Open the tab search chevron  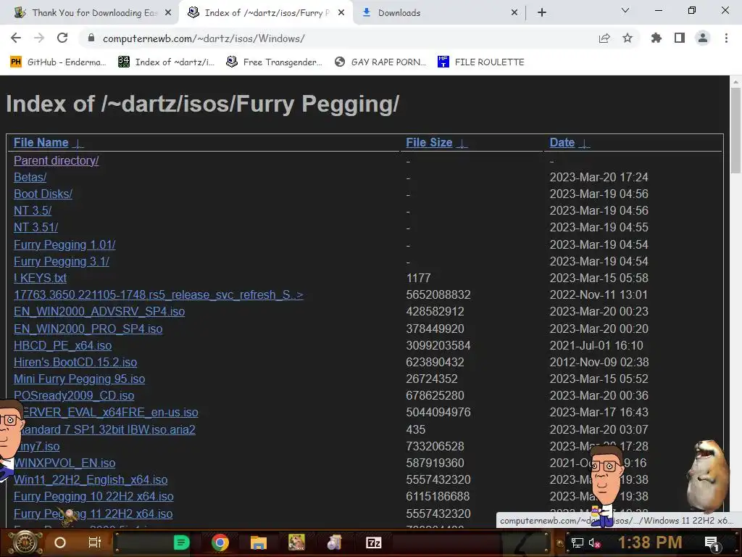625,10
